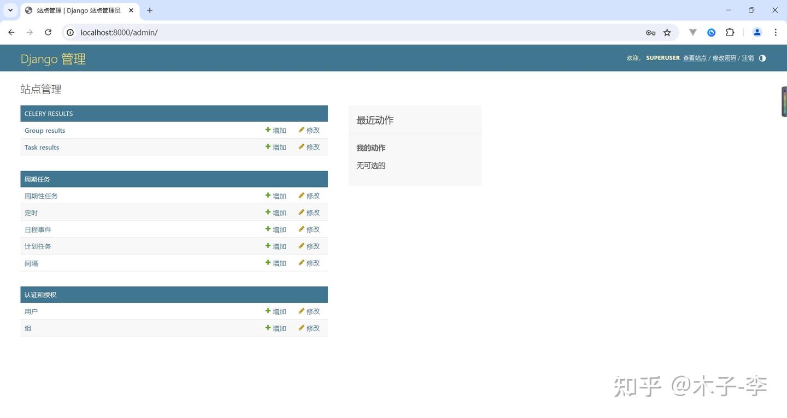The width and height of the screenshot is (787, 418).
Task: Click 修改 for 用户
Action: click(309, 311)
